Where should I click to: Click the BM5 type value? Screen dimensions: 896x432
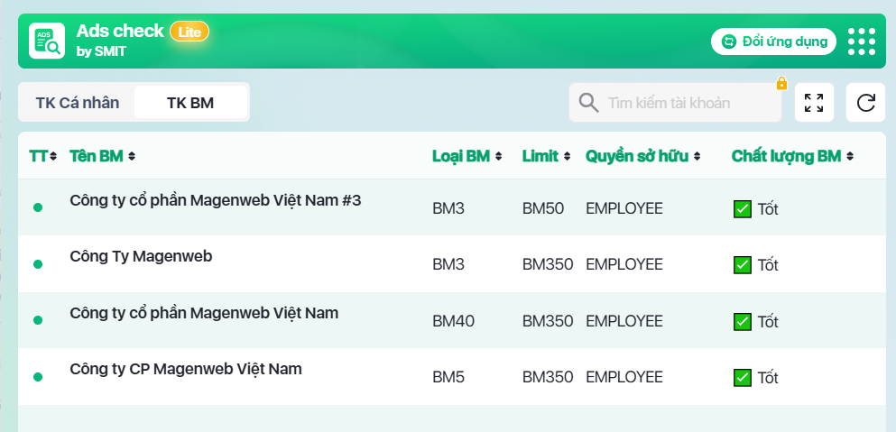(x=448, y=377)
